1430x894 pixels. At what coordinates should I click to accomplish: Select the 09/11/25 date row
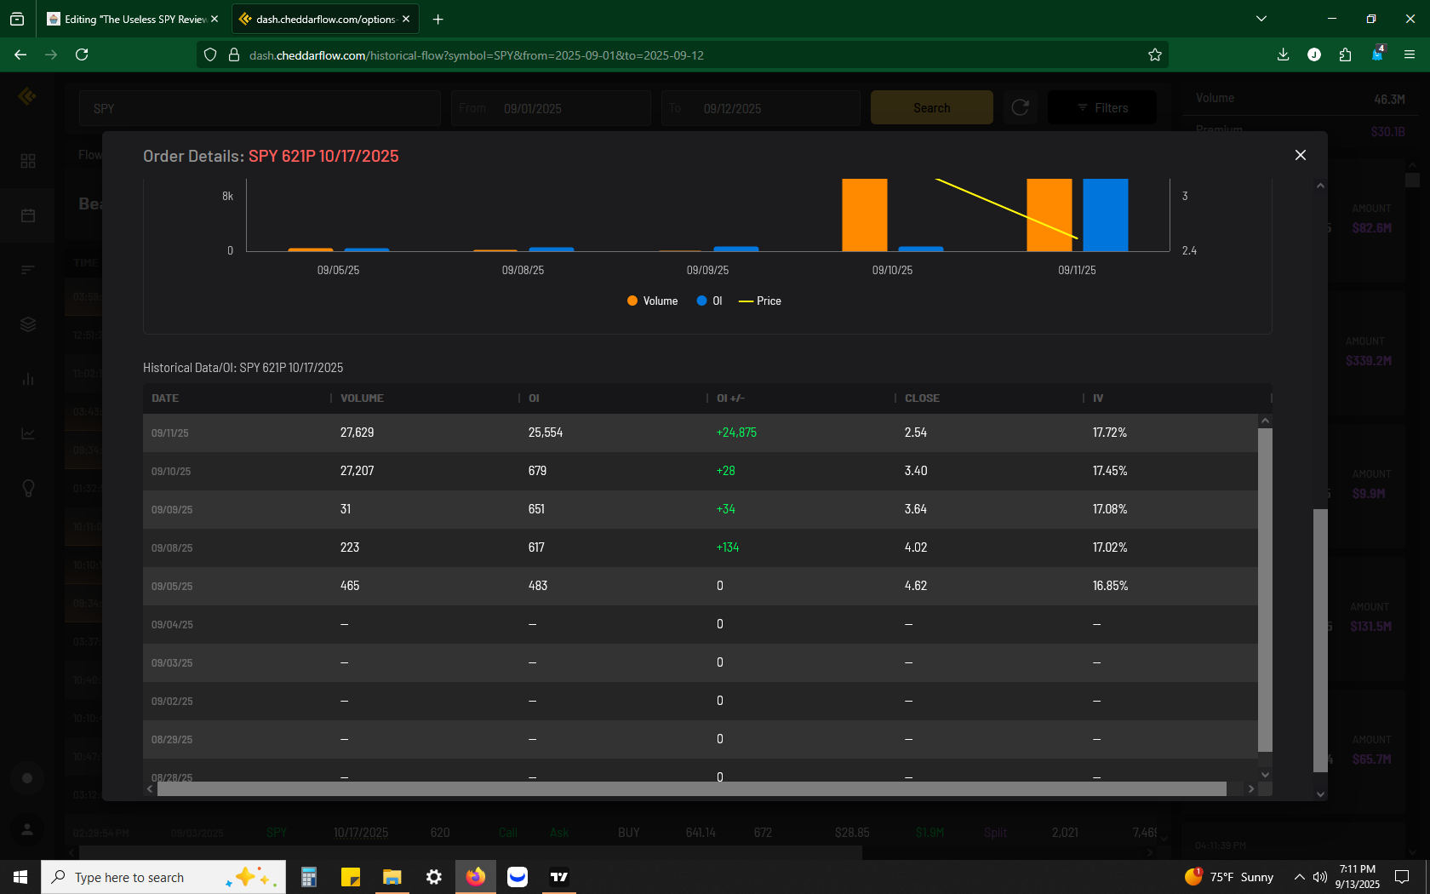click(701, 433)
